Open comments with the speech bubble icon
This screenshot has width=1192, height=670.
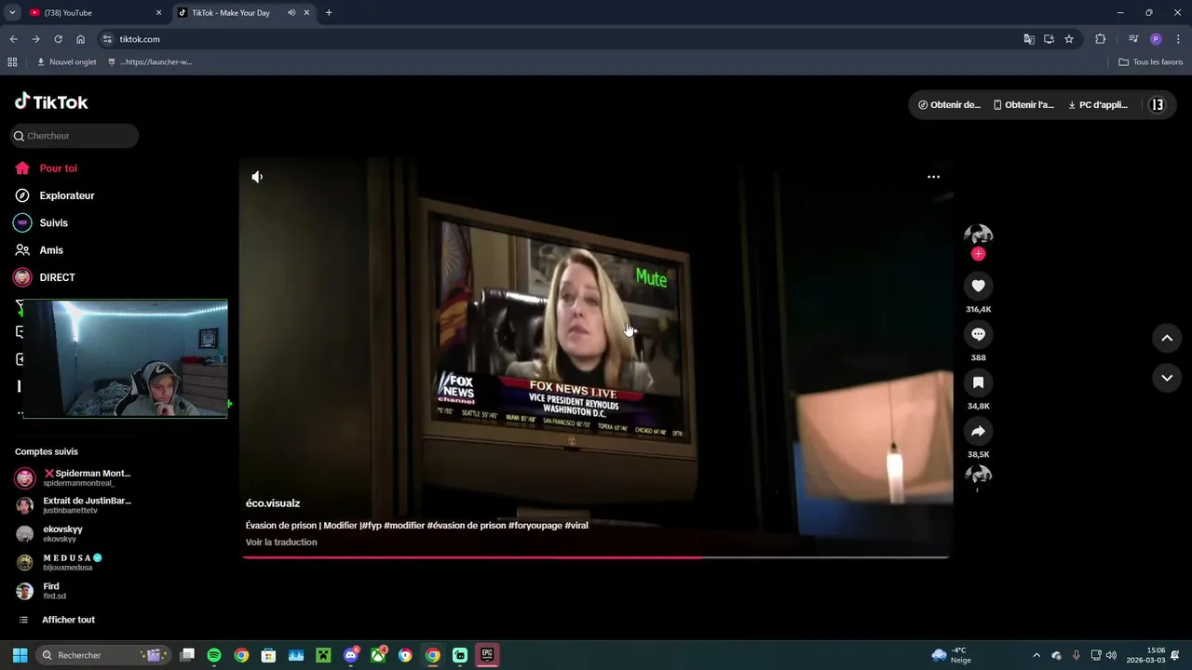[x=978, y=334]
